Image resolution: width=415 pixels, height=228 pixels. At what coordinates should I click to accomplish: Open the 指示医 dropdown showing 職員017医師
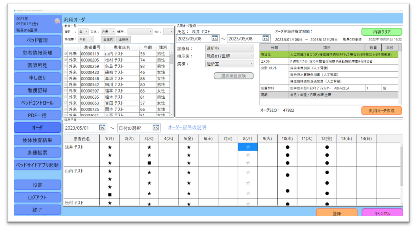click(229, 56)
